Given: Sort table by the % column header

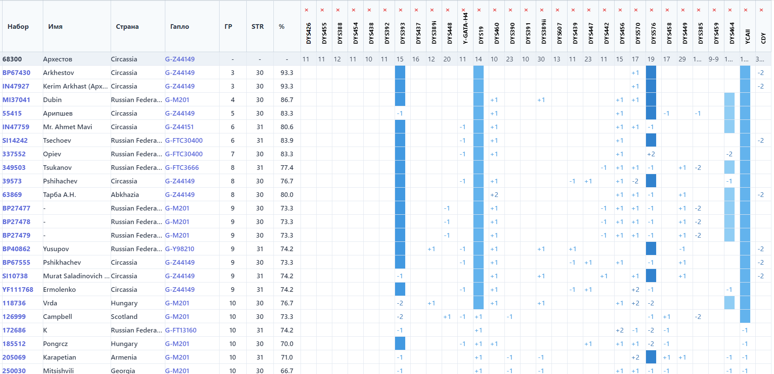Looking at the screenshot, I should coord(281,26).
